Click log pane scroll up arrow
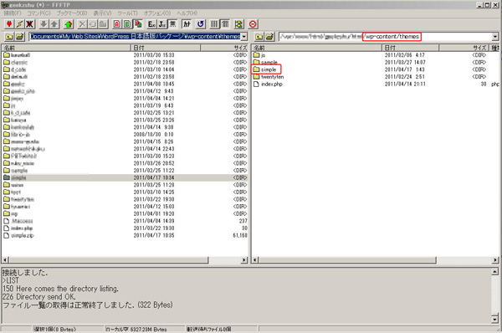The height and width of the screenshot is (333, 502). tap(495, 272)
